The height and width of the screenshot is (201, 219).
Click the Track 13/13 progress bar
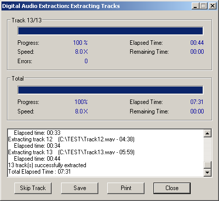pos(110,31)
